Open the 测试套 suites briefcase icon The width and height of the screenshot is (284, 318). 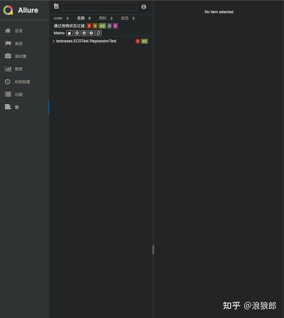coord(8,56)
